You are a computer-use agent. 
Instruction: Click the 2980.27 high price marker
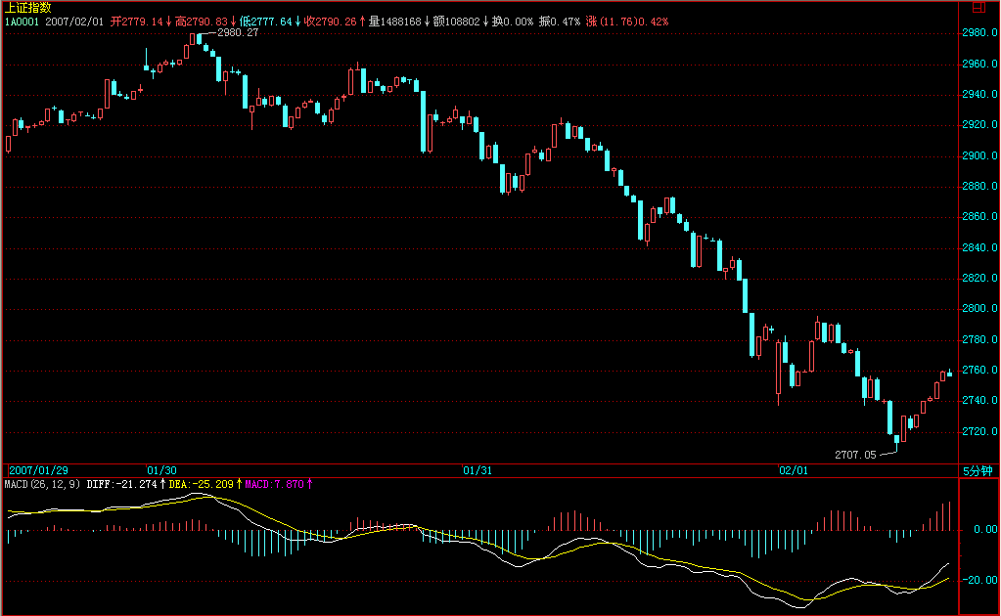pyautogui.click(x=238, y=33)
